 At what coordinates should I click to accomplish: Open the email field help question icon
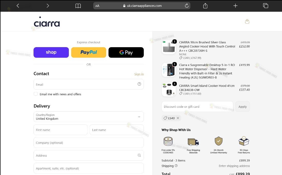pos(139,84)
